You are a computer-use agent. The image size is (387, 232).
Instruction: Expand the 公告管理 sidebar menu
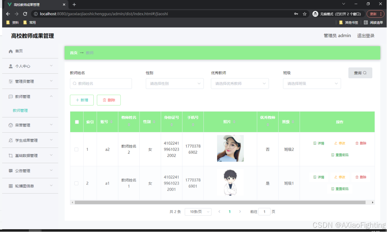[x=30, y=171]
